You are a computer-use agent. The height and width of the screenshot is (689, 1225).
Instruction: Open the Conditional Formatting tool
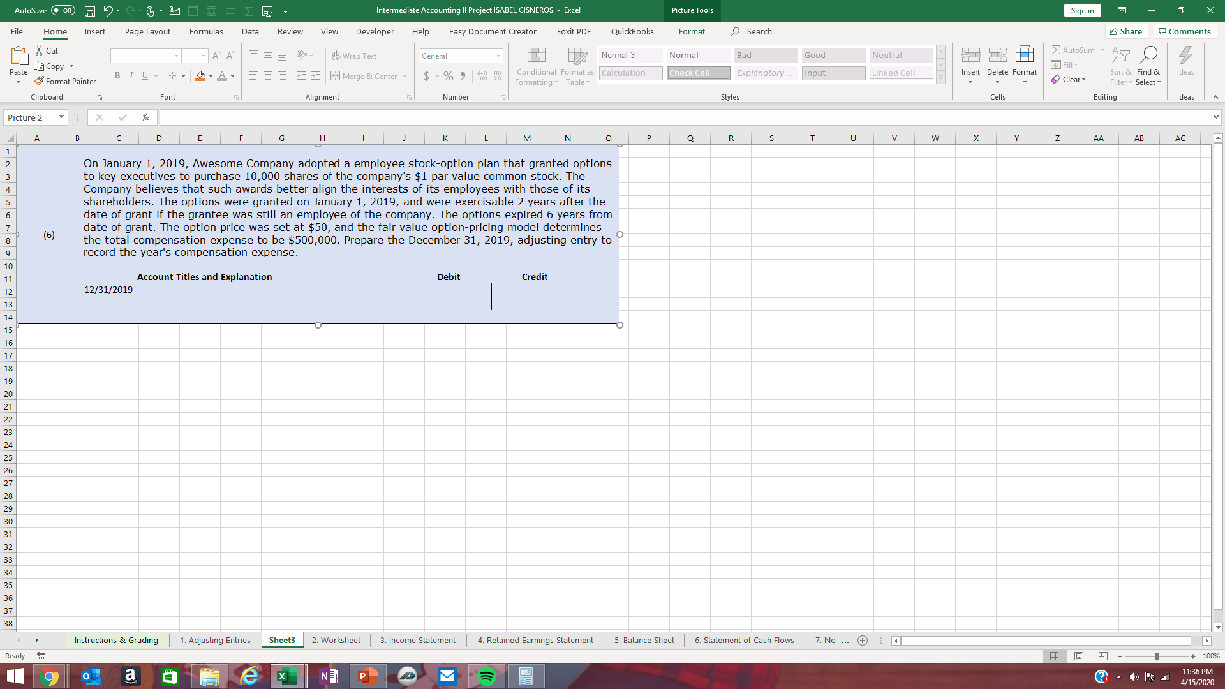point(536,66)
